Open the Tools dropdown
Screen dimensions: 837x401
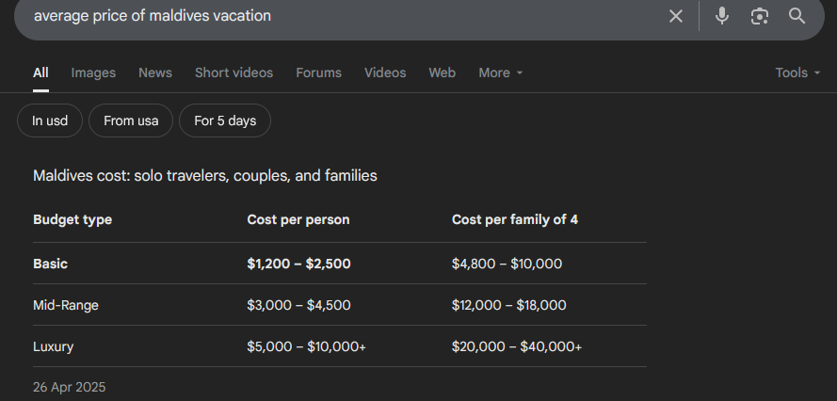pos(797,72)
